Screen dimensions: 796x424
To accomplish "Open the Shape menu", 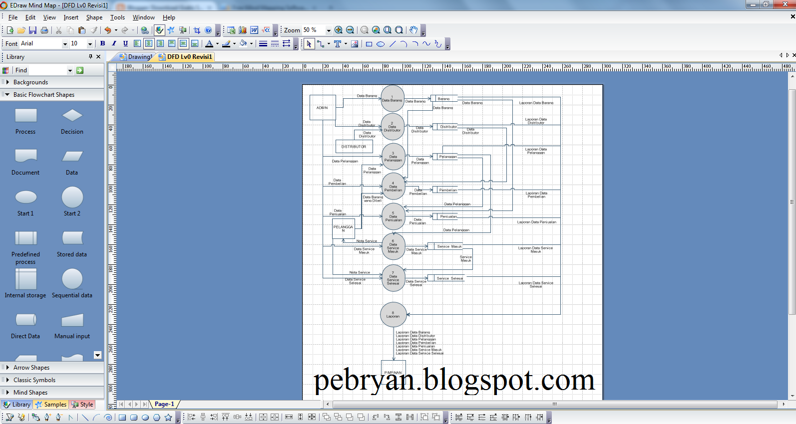I will click(94, 17).
